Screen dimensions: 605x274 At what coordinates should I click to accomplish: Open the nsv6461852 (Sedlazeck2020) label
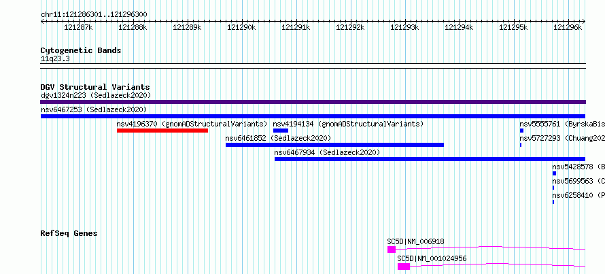(278, 138)
